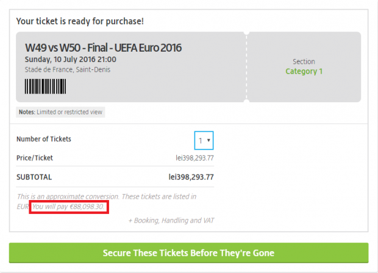Click the green Category 1 text

(304, 71)
